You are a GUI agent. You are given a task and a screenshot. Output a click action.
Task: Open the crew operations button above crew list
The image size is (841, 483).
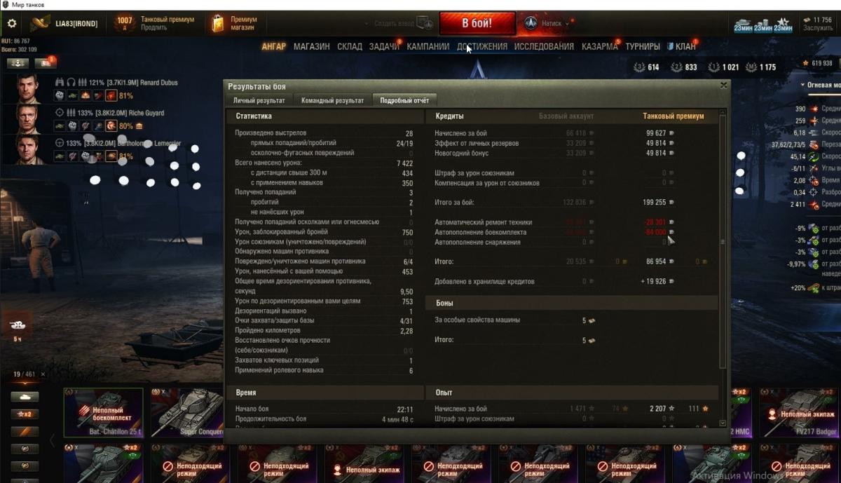18,63
